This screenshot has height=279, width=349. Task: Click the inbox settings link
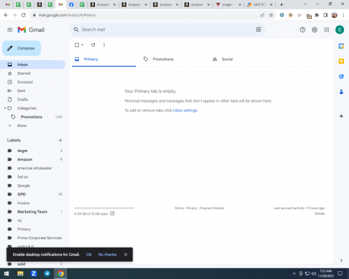185,110
